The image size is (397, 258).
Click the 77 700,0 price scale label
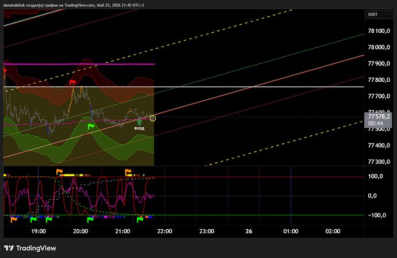379,96
